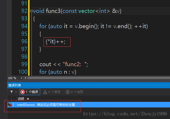Select the IntelliSense error row
Viewport: 170px width, 119px height.
coord(89,105)
